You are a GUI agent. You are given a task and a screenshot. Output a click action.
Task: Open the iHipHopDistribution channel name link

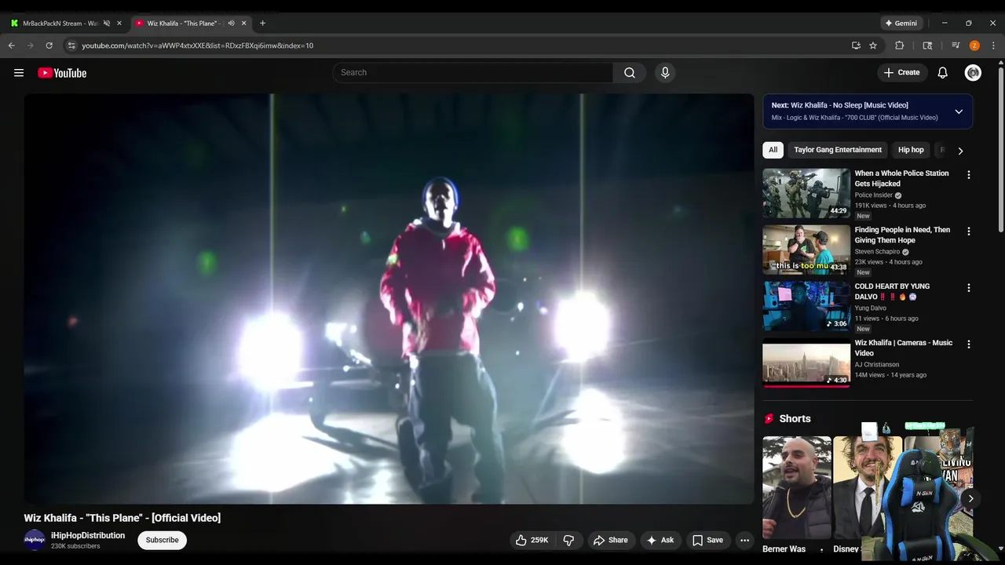click(x=88, y=535)
